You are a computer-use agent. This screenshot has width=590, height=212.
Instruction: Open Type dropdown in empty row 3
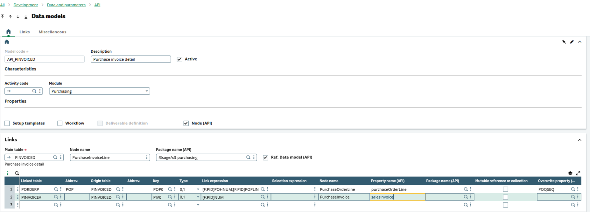198,205
